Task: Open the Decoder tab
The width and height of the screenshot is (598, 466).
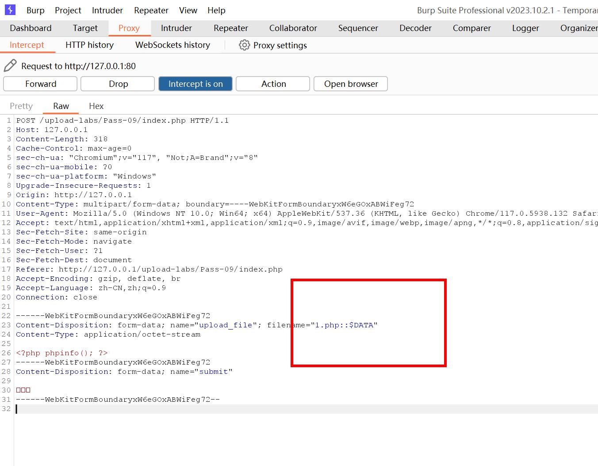Action: pyautogui.click(x=415, y=28)
